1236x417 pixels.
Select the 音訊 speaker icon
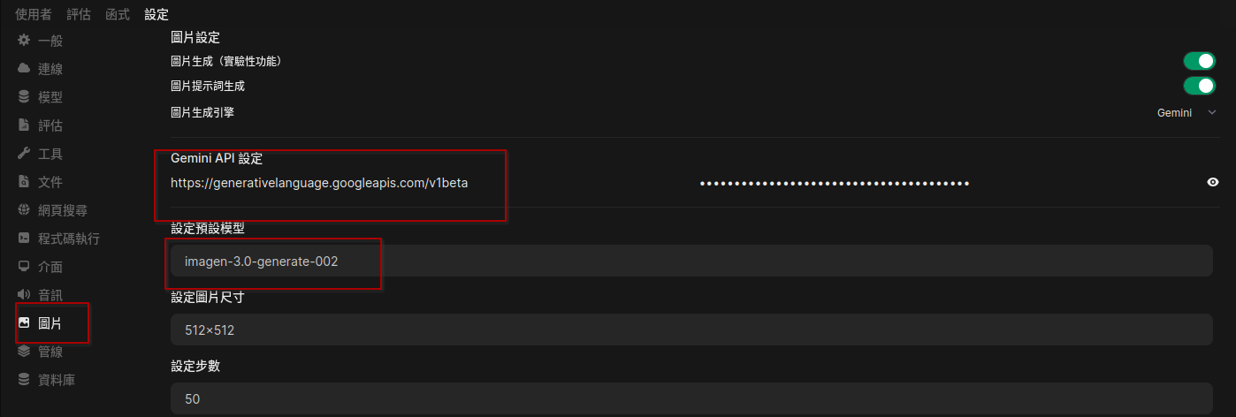24,295
